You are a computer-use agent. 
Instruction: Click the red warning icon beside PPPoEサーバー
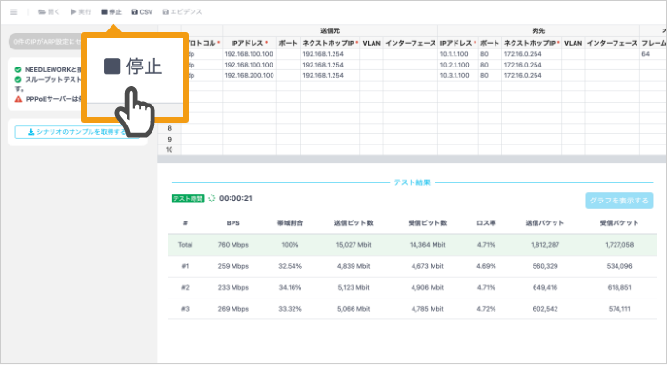click(18, 99)
